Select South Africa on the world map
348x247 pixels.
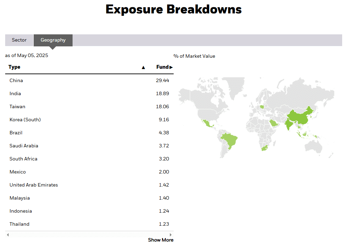[264, 148]
